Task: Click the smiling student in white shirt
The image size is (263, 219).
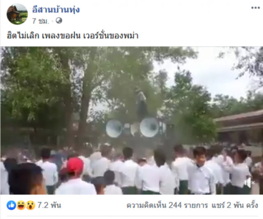Action: (x=200, y=170)
